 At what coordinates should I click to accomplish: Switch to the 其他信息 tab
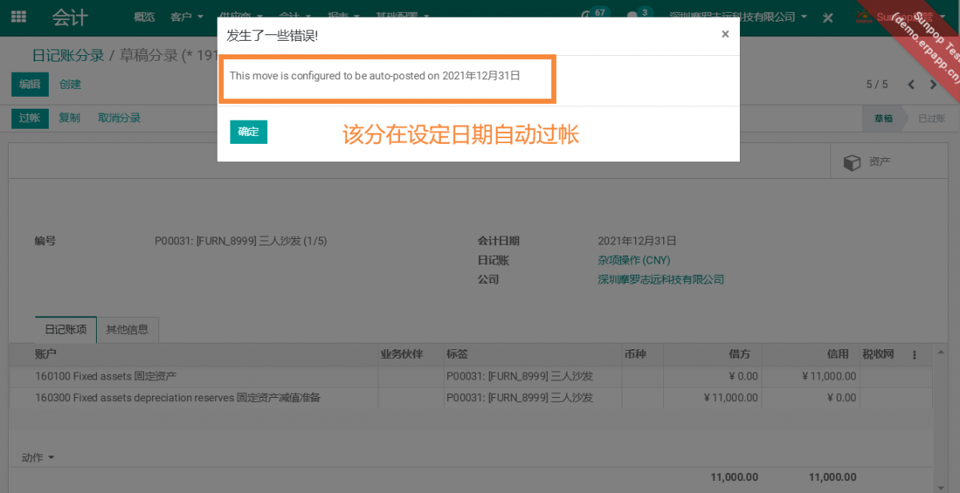tap(127, 329)
